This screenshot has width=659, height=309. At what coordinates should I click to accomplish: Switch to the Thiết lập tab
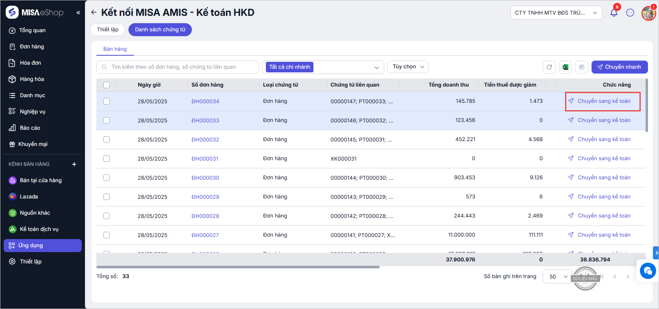108,30
